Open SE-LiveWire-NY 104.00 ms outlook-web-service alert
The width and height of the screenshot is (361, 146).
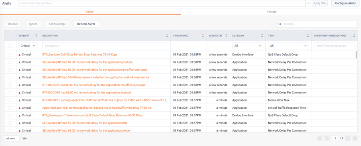pyautogui.click(x=96, y=77)
